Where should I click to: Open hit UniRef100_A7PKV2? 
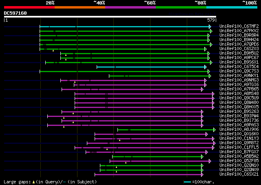pos(239,31)
